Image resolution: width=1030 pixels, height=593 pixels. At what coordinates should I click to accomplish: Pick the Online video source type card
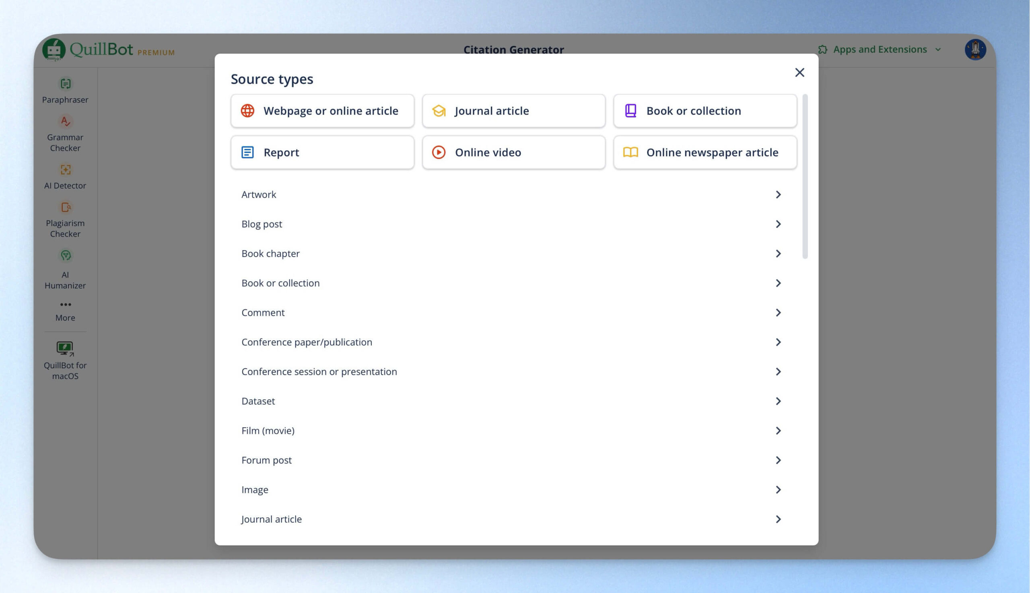(513, 152)
